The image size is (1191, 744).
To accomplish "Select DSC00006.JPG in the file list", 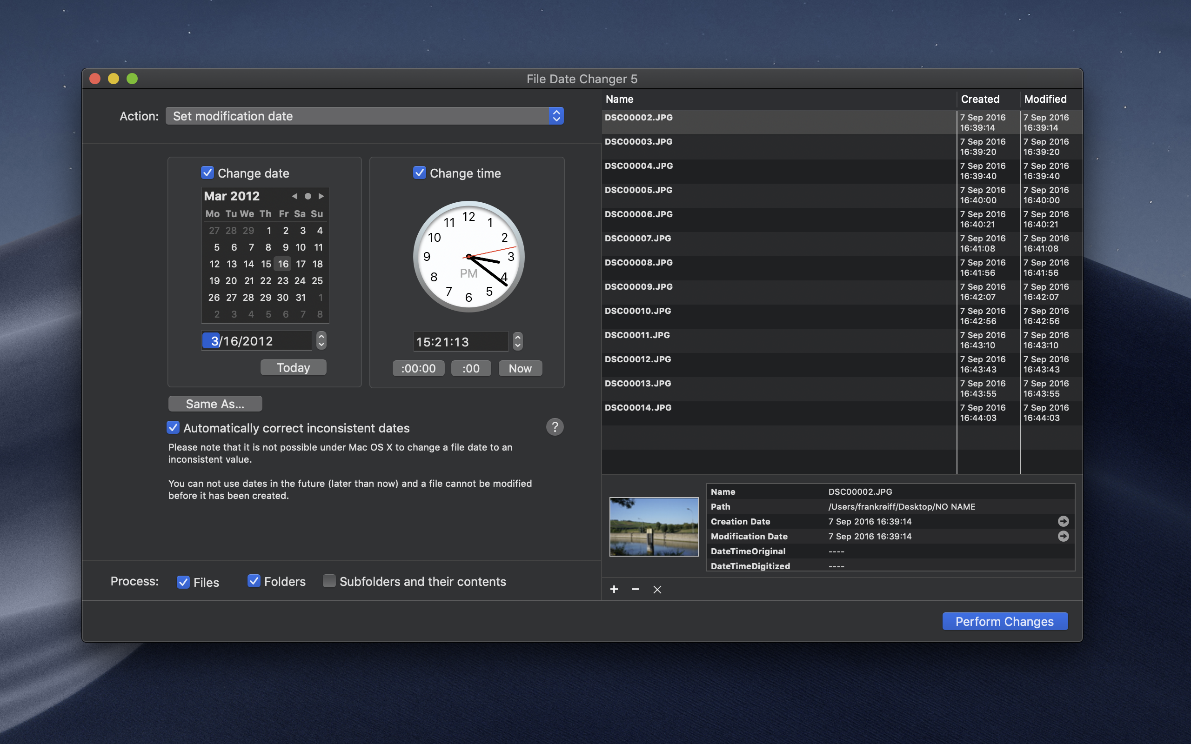I will click(842, 219).
